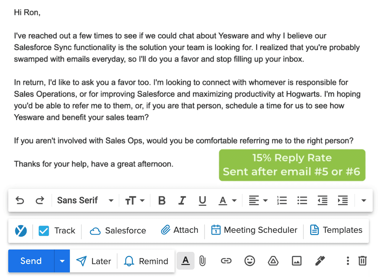Enable the Track checkbox
Viewport: 378px width, 277px height.
coord(44,230)
